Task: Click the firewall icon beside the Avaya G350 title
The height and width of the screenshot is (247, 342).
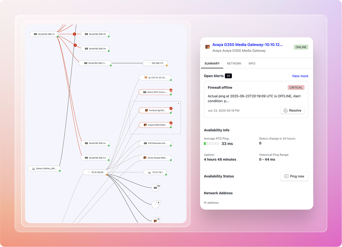Action: coord(208,47)
